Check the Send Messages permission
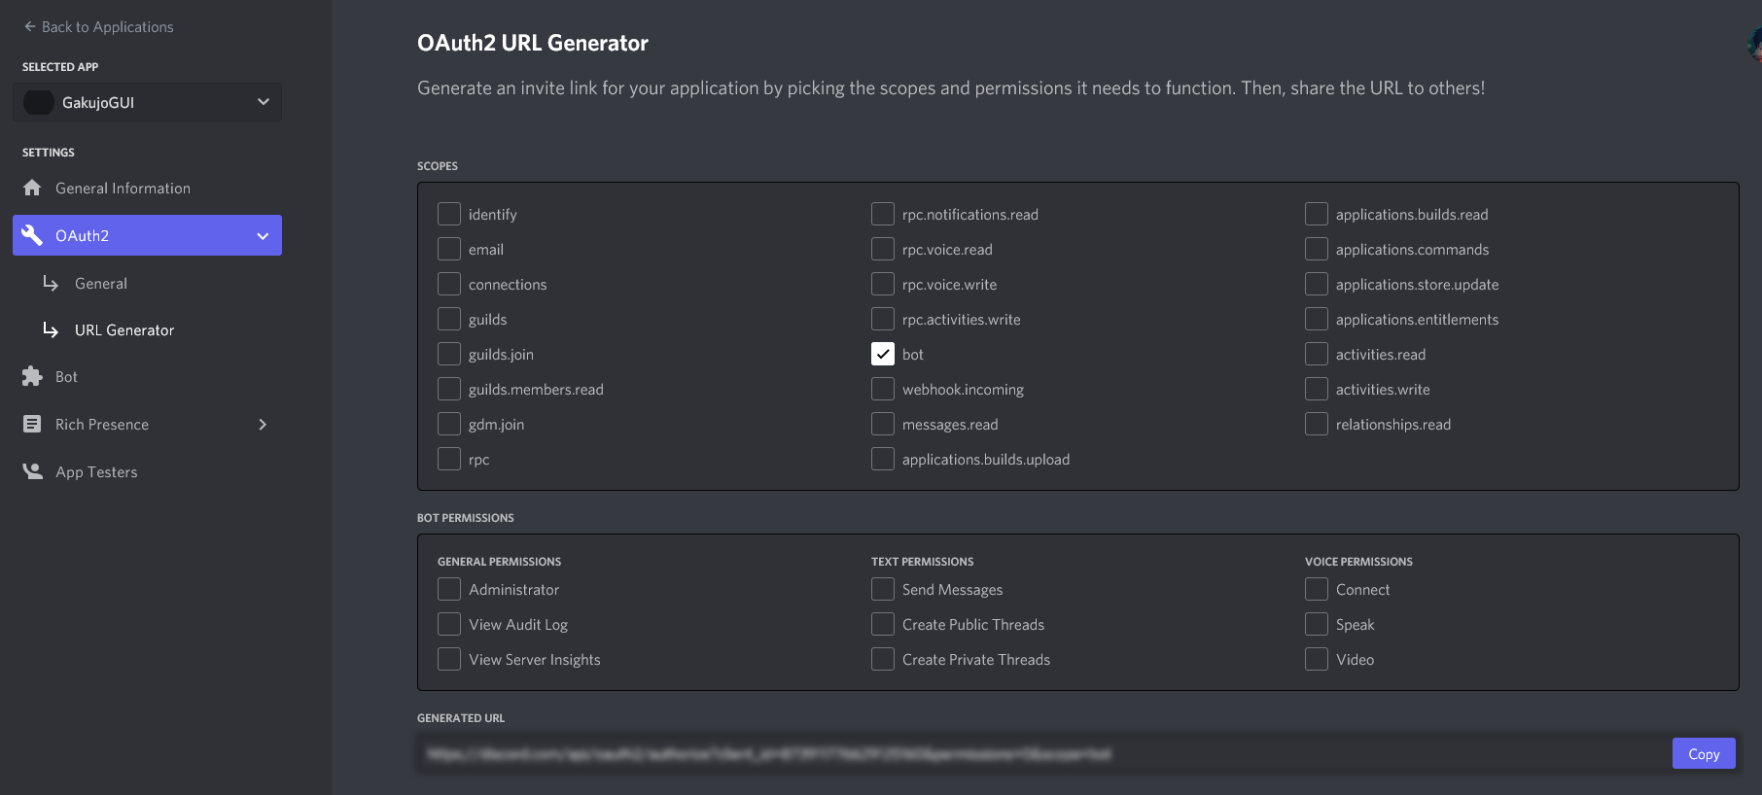This screenshot has width=1762, height=795. tap(883, 589)
